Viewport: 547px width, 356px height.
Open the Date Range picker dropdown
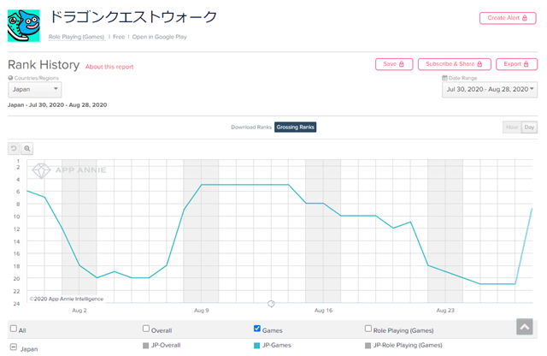pyautogui.click(x=490, y=90)
